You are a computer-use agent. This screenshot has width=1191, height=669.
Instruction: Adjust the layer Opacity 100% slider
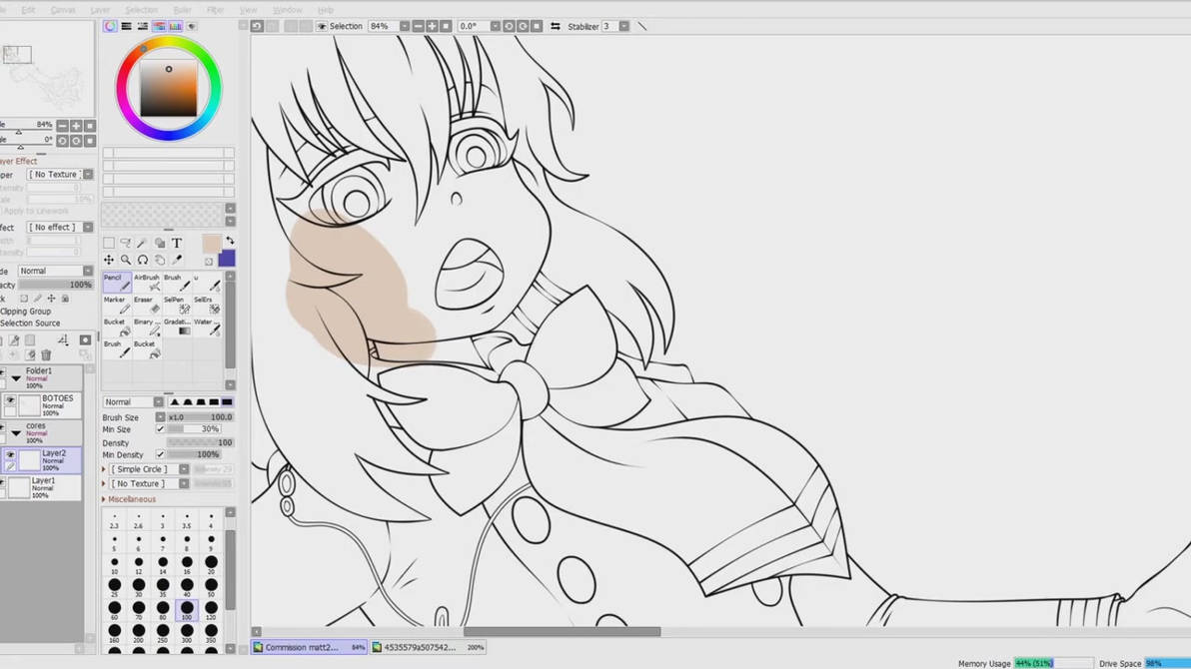tap(55, 284)
